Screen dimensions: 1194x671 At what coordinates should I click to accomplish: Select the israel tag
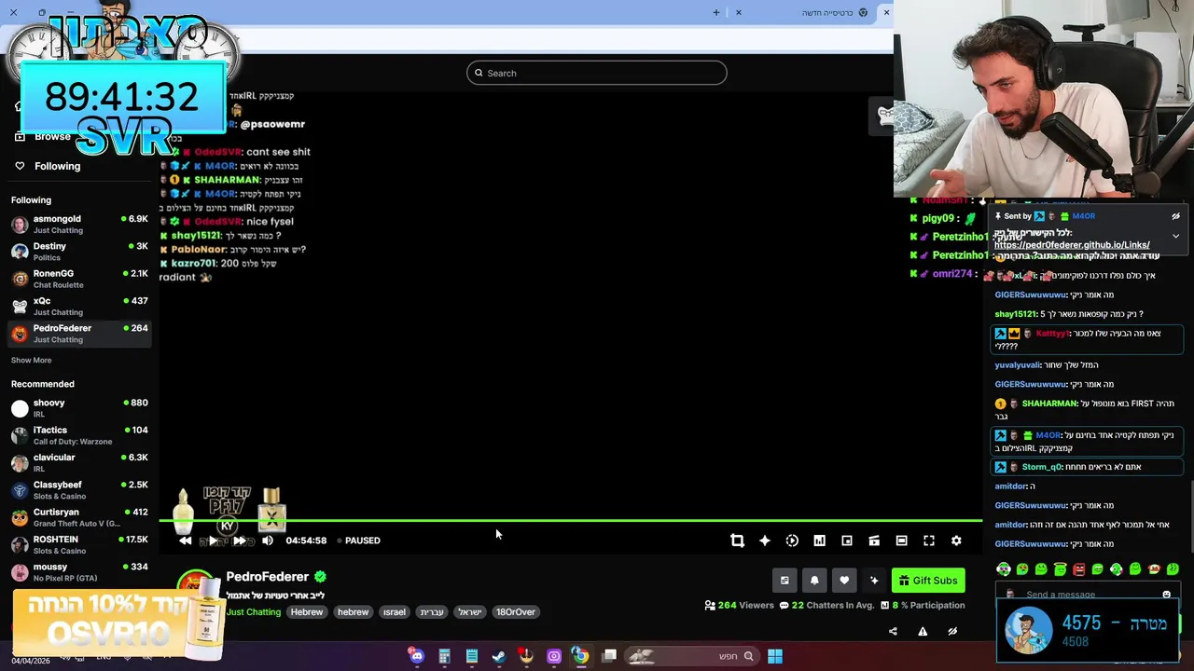coord(395,612)
